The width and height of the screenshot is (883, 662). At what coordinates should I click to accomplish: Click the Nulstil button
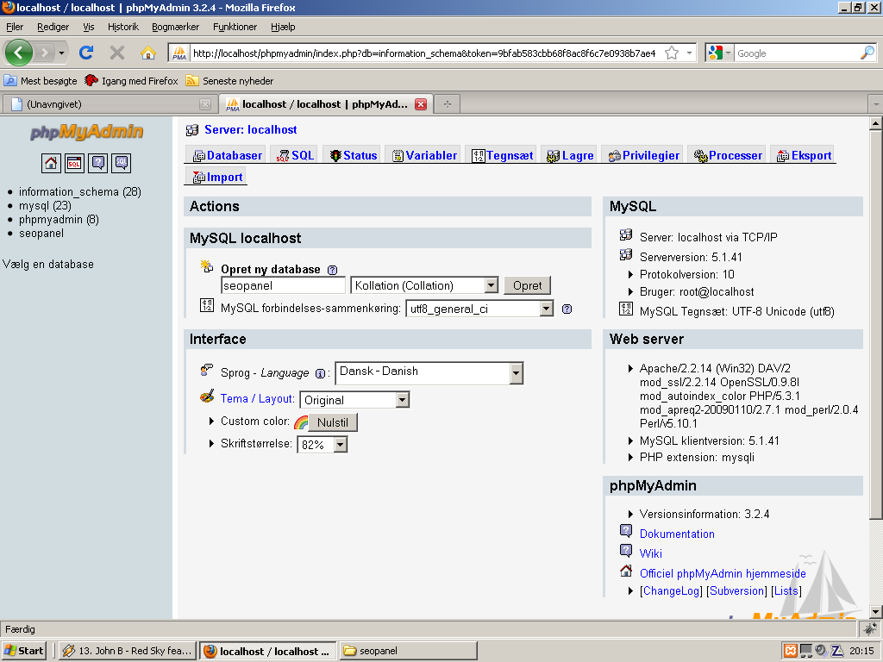(x=333, y=422)
